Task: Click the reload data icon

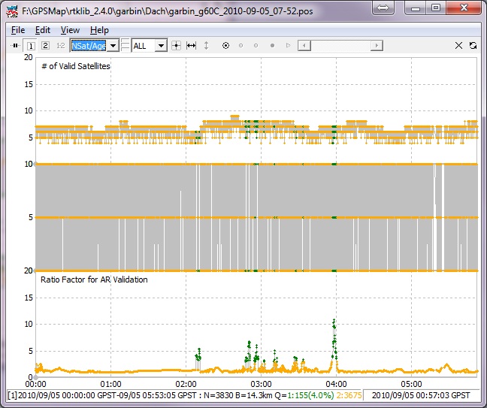Action: click(x=473, y=46)
